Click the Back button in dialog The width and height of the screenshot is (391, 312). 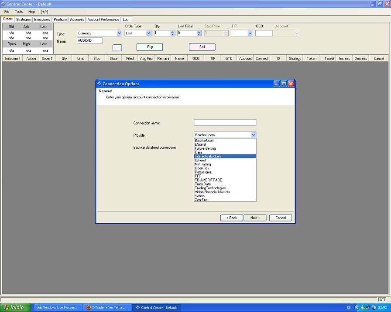[x=231, y=218]
